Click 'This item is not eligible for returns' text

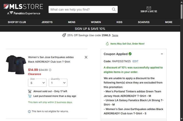pos(50,112)
